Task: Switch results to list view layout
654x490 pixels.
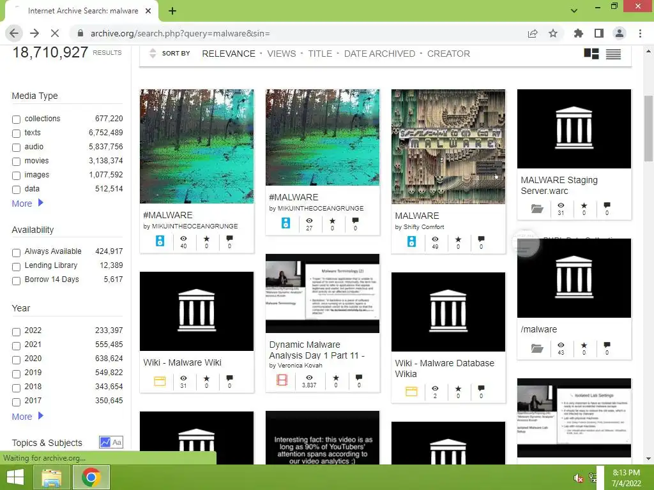Action: pyautogui.click(x=613, y=54)
